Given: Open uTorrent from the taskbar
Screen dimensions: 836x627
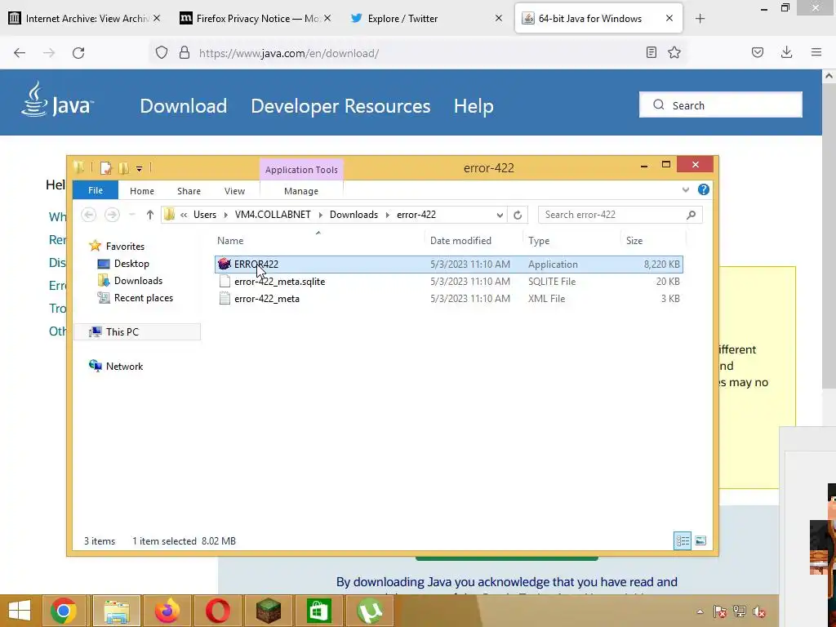Looking at the screenshot, I should (x=370, y=611).
